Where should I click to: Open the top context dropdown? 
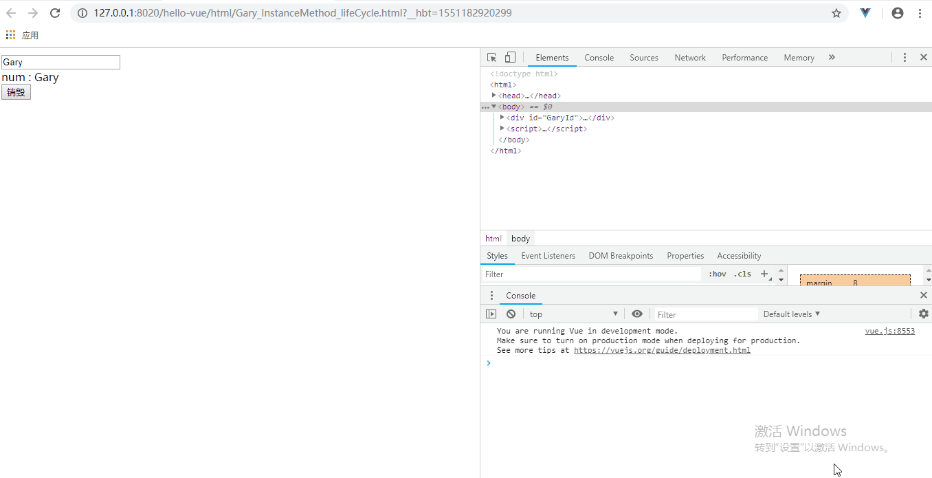coord(574,314)
